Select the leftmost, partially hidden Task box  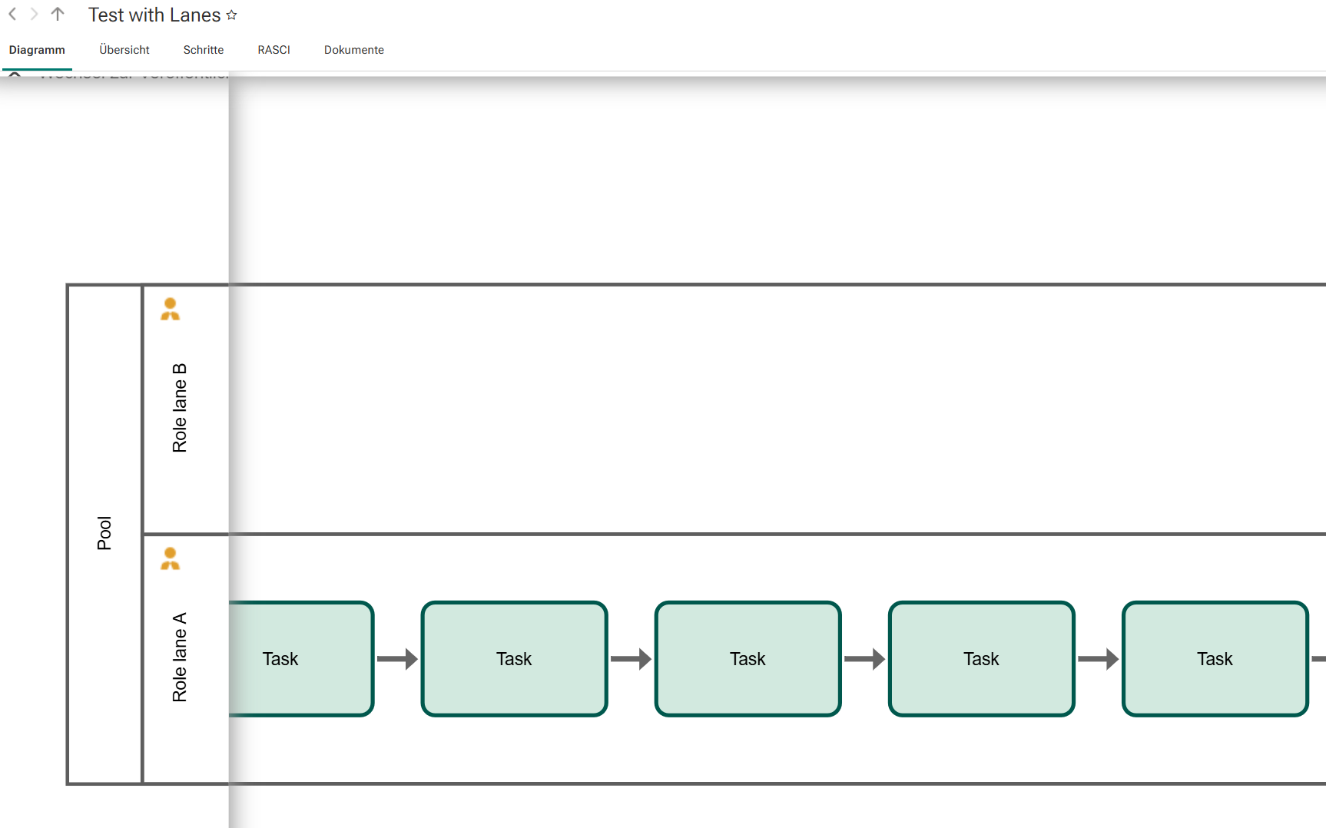pyautogui.click(x=301, y=659)
